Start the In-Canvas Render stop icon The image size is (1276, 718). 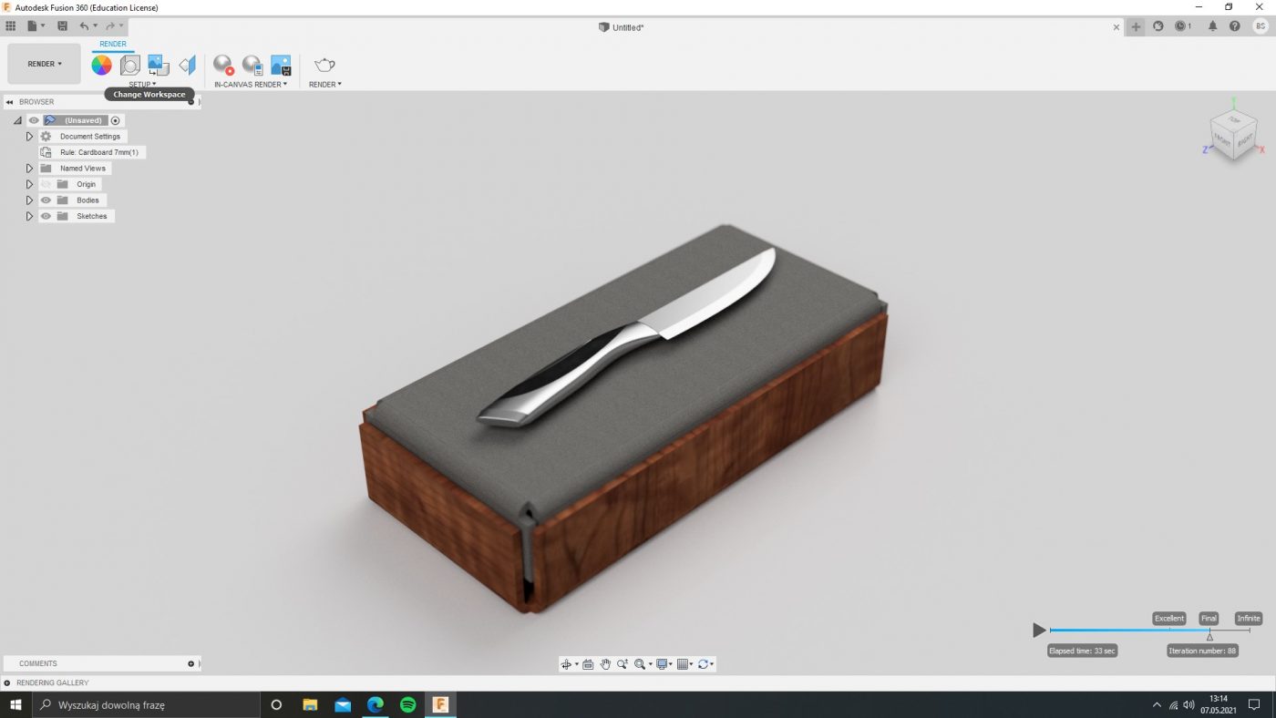[223, 65]
